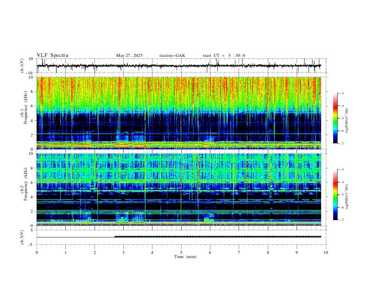Click time axis tick label "4"
Viewport: 367px width, 283px height.
[x=152, y=252]
